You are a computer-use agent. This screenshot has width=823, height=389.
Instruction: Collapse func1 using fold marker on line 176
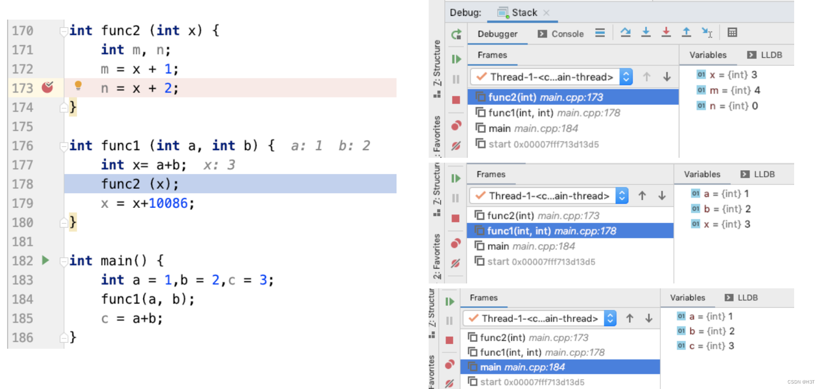pos(64,146)
